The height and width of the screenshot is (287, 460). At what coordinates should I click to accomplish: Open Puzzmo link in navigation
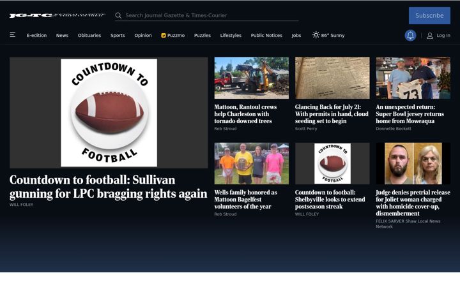pyautogui.click(x=173, y=36)
